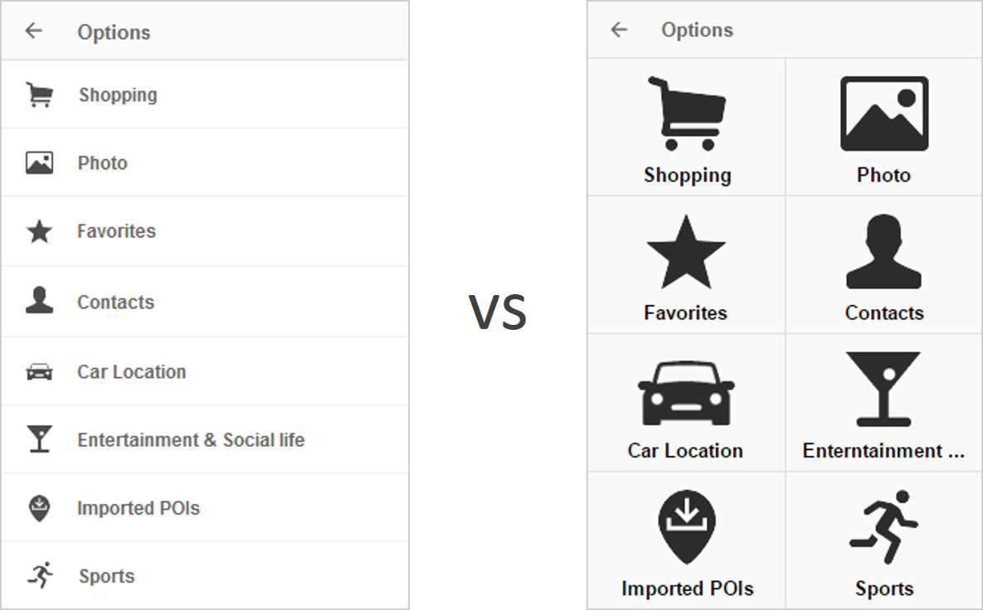This screenshot has height=610, width=983.
Task: Click the Car Location label in grid
Action: coord(685,451)
